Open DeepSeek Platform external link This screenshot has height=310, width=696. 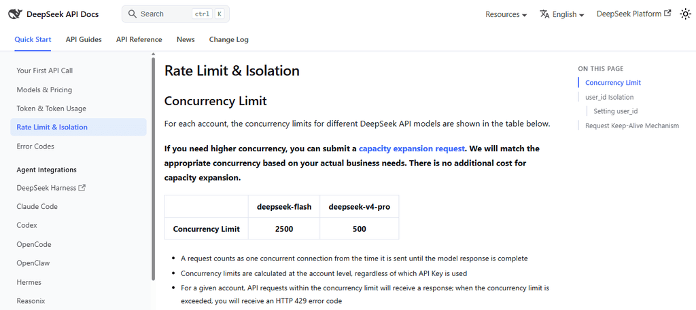click(x=634, y=14)
